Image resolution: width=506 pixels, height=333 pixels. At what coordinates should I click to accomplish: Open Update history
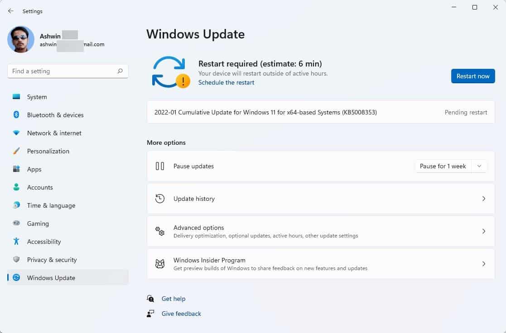pyautogui.click(x=321, y=198)
